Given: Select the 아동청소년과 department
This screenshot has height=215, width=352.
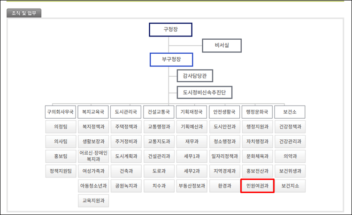Looking at the screenshot, I should coord(93,186).
